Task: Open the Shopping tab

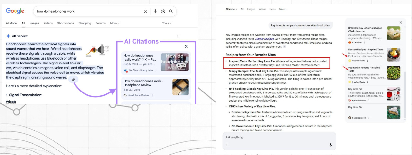Action: pos(85,23)
